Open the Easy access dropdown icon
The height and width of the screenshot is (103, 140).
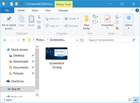[95, 22]
